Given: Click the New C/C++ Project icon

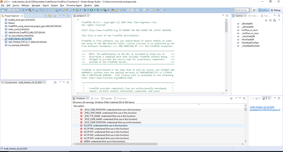Looking at the screenshot, I should click(x=57, y=10).
